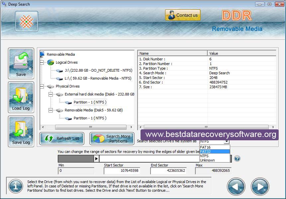The image size is (286, 199).
Task: Click the drive tree horizontal scrollbar thumb
Action: [x=91, y=127]
